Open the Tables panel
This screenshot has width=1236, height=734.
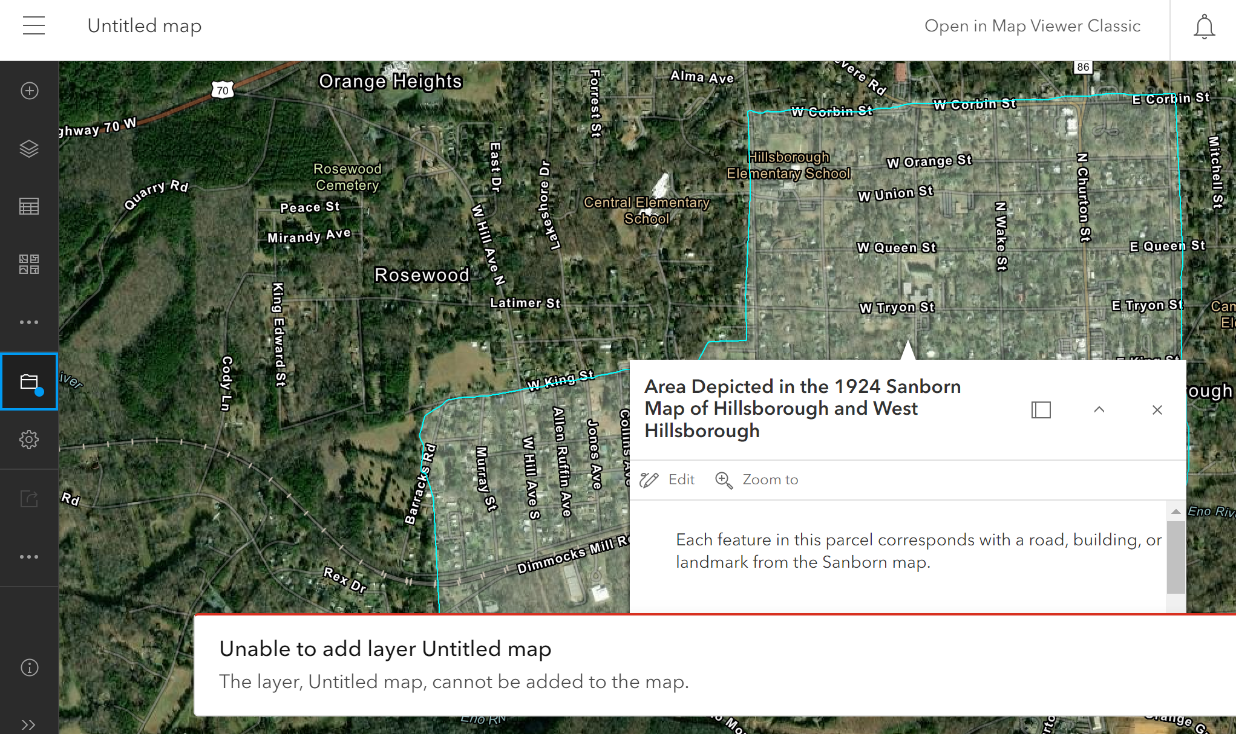pyautogui.click(x=29, y=206)
